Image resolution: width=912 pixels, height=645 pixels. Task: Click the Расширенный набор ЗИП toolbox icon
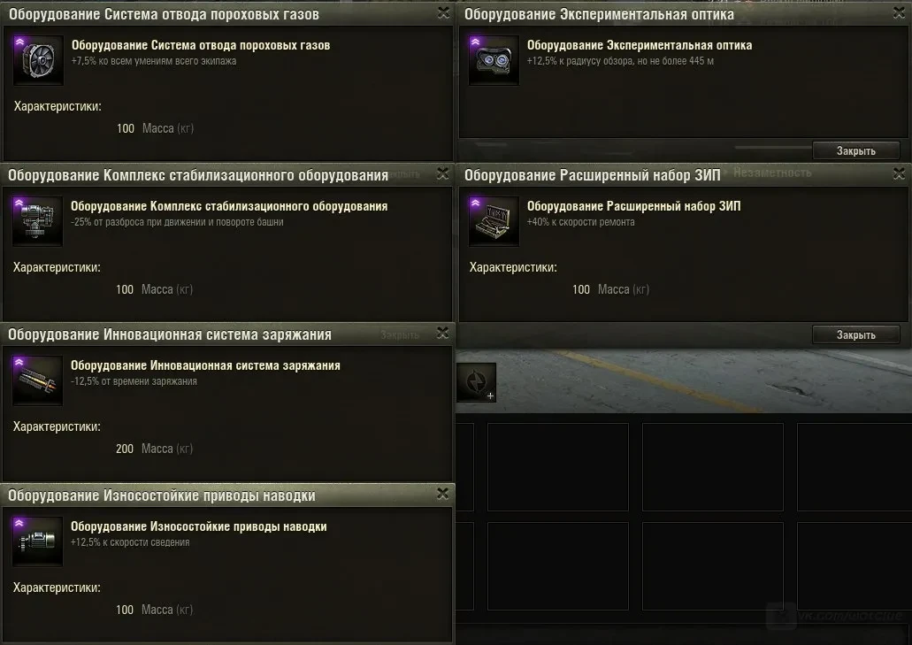494,221
